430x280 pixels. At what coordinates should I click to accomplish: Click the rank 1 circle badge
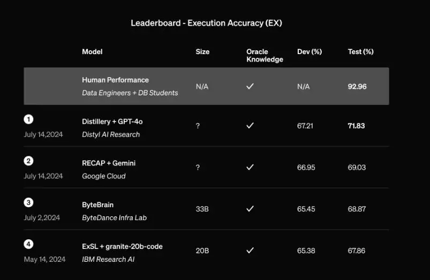28,119
